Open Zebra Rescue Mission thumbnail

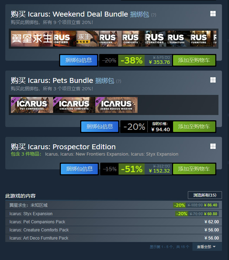(x=116, y=105)
